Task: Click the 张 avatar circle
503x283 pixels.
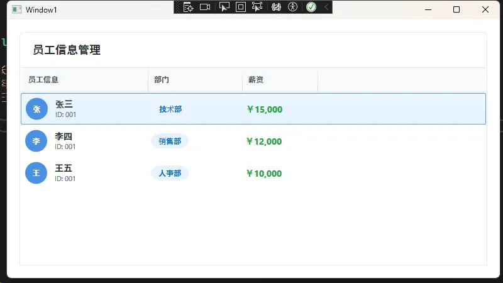Action: click(36, 109)
